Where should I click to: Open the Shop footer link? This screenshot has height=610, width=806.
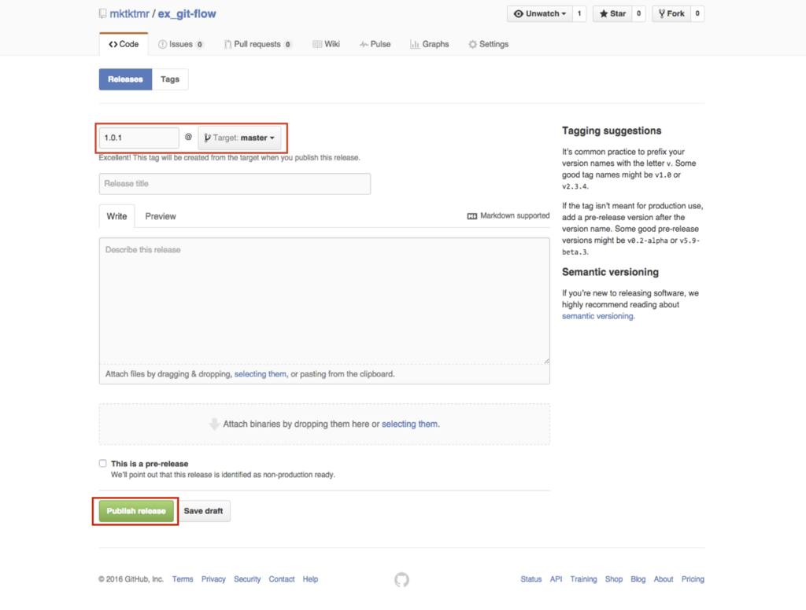pos(614,579)
